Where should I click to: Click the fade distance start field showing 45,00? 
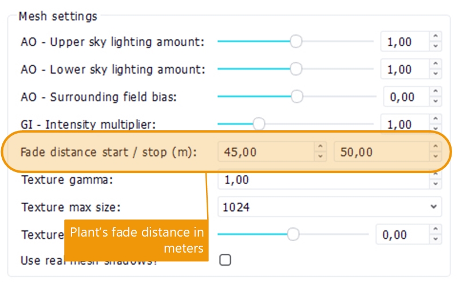pyautogui.click(x=265, y=153)
